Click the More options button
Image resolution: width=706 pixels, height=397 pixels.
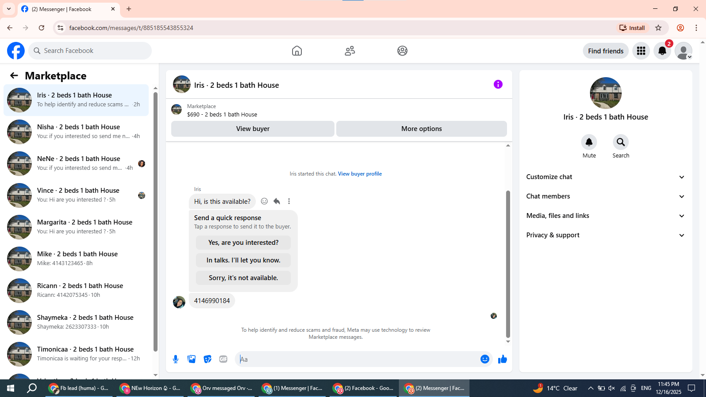pyautogui.click(x=421, y=129)
